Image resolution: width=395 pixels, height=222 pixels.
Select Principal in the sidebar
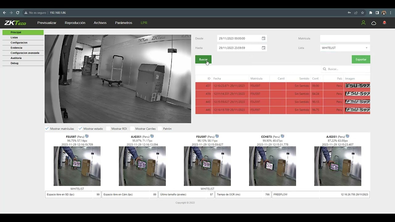pos(23,32)
